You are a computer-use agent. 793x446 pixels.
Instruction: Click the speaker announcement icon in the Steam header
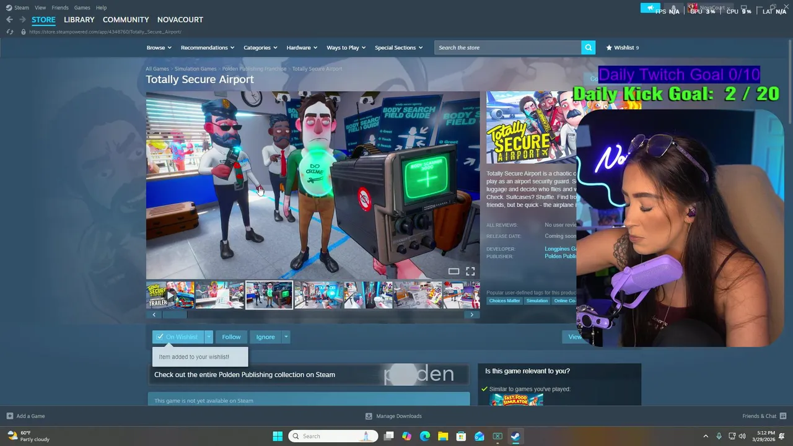(651, 8)
